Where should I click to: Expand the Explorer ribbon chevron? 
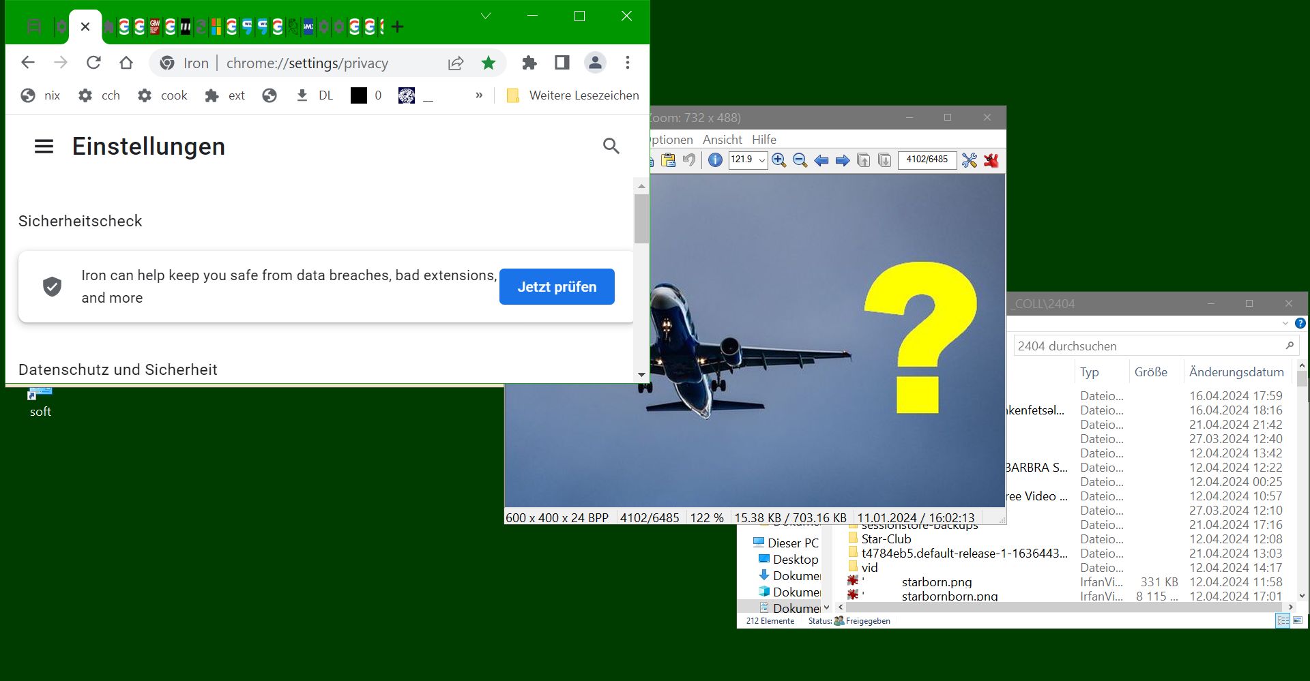pyautogui.click(x=1285, y=323)
